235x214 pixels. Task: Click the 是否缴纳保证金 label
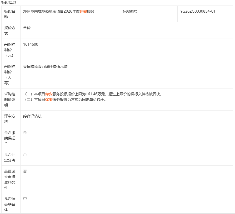pos(10,138)
